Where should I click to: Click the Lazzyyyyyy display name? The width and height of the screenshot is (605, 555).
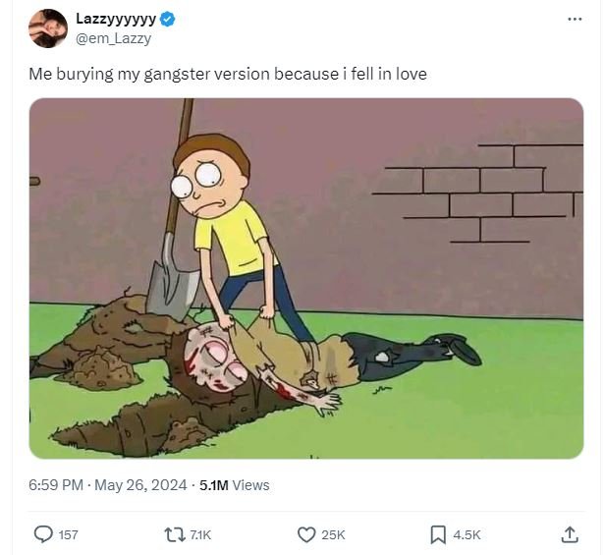115,19
